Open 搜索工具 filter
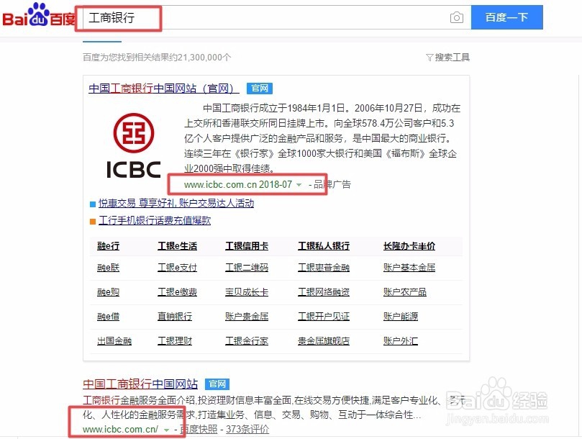Viewport: 582px width, 439px height. pos(447,57)
